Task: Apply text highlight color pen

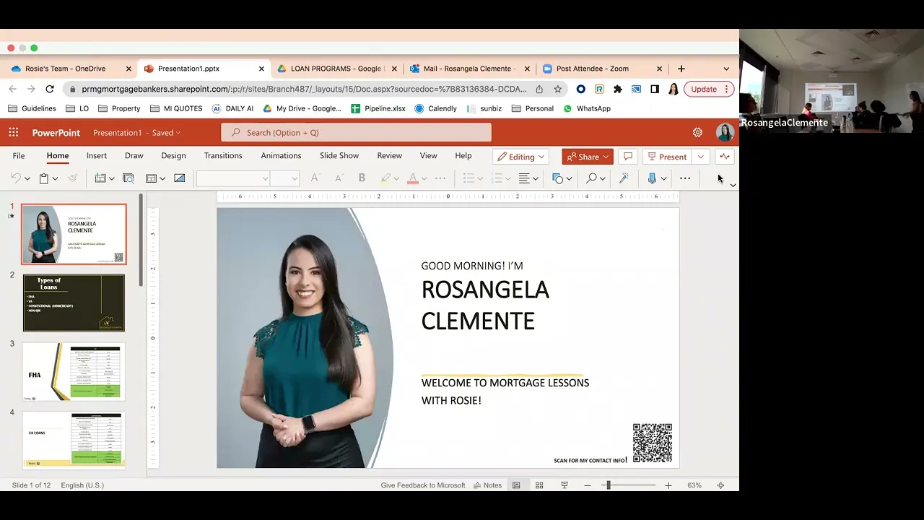Action: click(385, 178)
